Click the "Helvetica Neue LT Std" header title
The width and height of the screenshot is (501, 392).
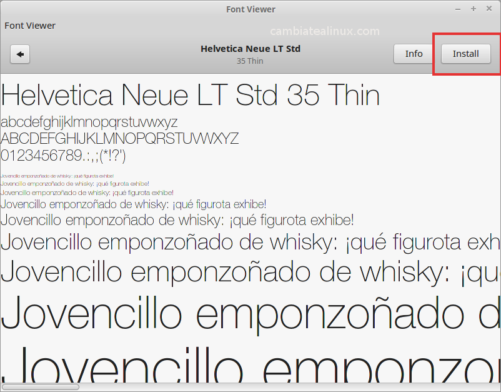click(x=250, y=49)
